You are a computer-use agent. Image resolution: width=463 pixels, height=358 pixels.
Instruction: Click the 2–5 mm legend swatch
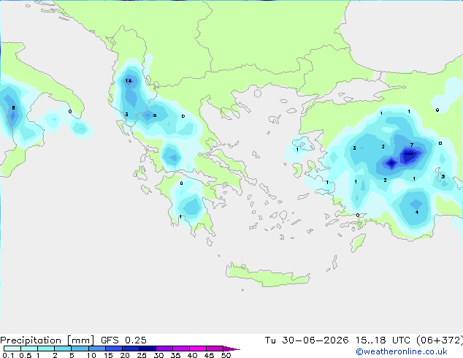click(63, 349)
